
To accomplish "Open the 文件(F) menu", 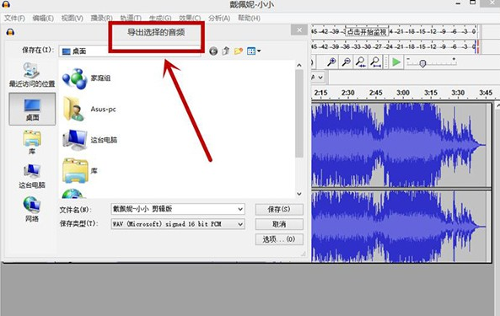I will 14,19.
